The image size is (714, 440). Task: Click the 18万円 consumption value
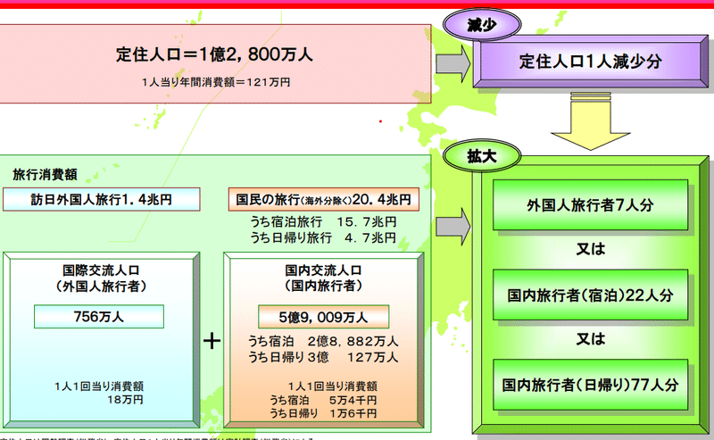coord(125,400)
